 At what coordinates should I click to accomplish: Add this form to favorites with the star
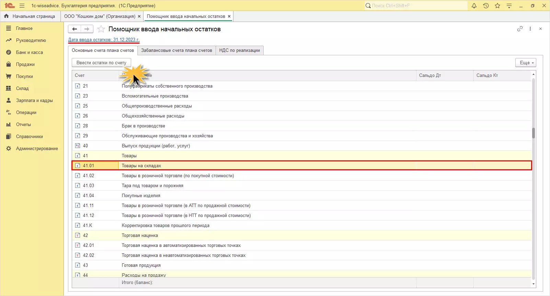(101, 29)
